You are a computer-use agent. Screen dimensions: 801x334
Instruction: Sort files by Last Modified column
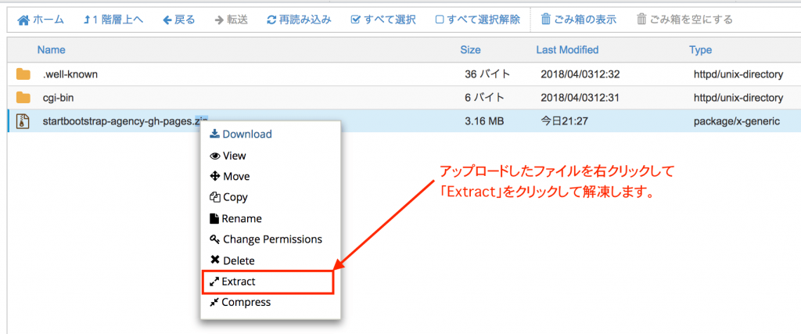(x=567, y=50)
